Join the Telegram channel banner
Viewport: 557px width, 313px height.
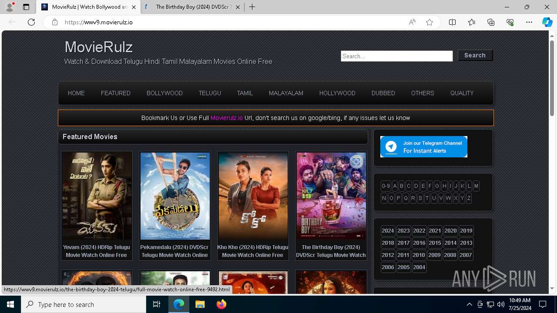[424, 147]
